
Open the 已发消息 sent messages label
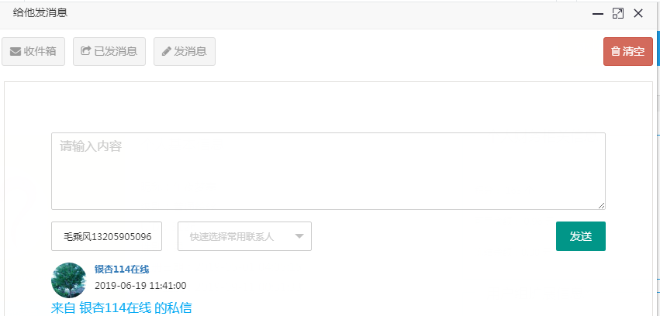tap(116, 52)
